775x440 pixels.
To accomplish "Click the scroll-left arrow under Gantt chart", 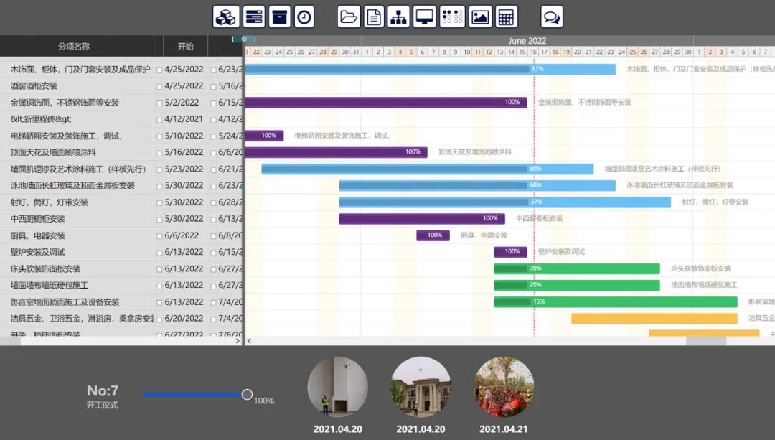I will pyautogui.click(x=249, y=341).
